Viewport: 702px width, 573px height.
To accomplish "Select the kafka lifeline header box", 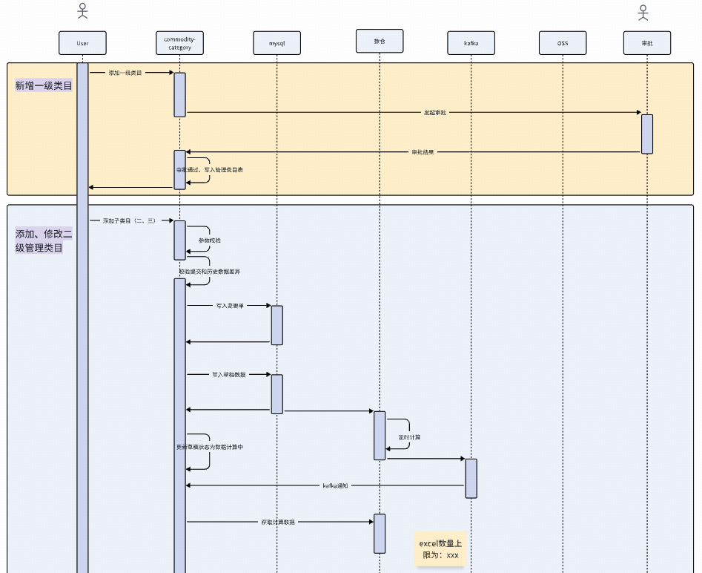I will (x=471, y=43).
